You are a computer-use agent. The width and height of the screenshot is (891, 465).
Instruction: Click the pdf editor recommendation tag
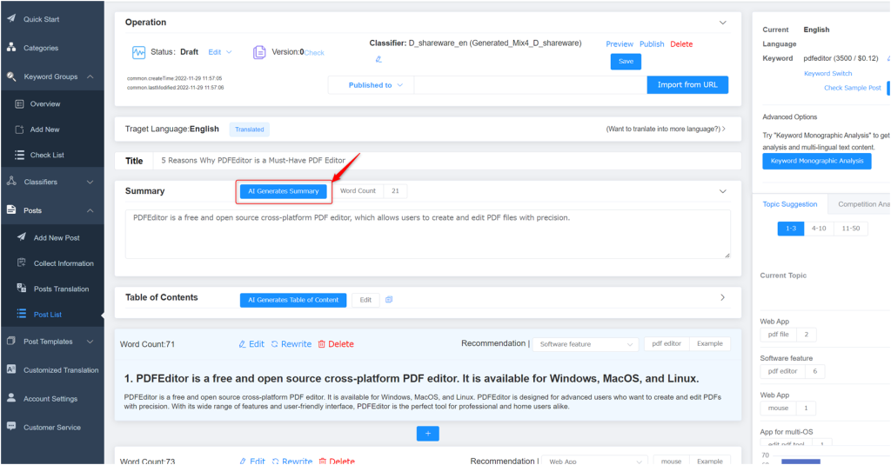(x=666, y=343)
